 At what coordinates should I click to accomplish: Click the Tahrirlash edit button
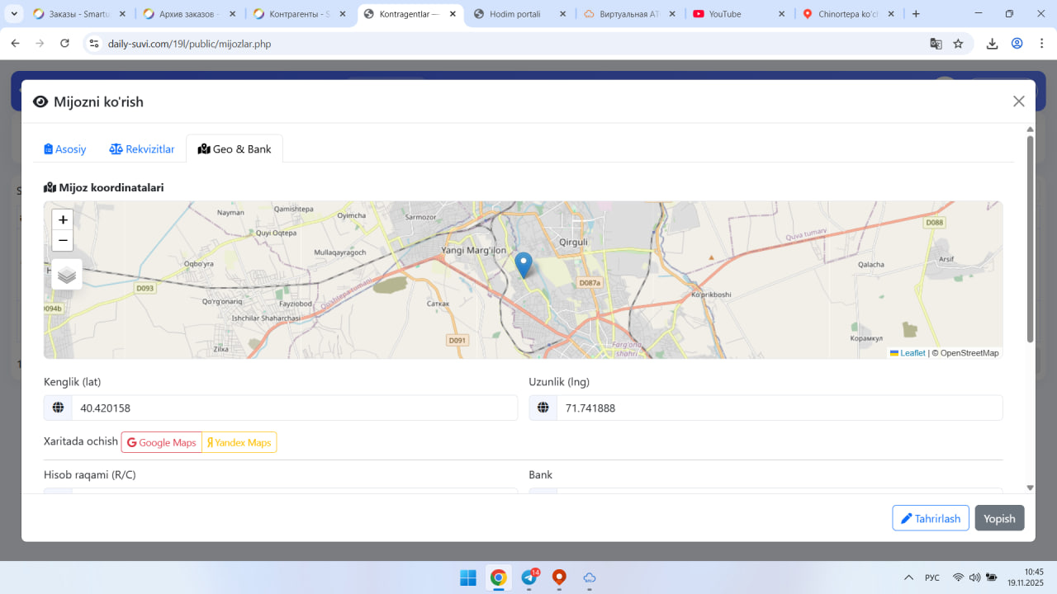[930, 518]
